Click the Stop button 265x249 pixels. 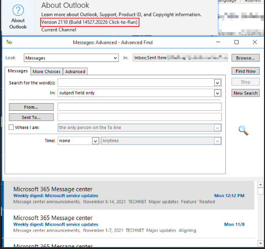coord(246,82)
